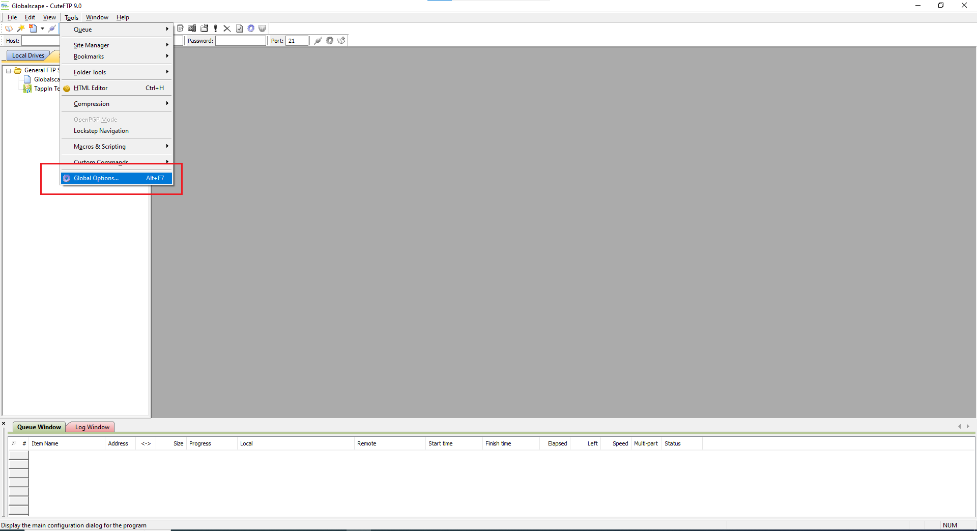Screen dimensions: 977x531
Task: Launch the Connection Wizard wand icon
Action: pyautogui.click(x=21, y=29)
